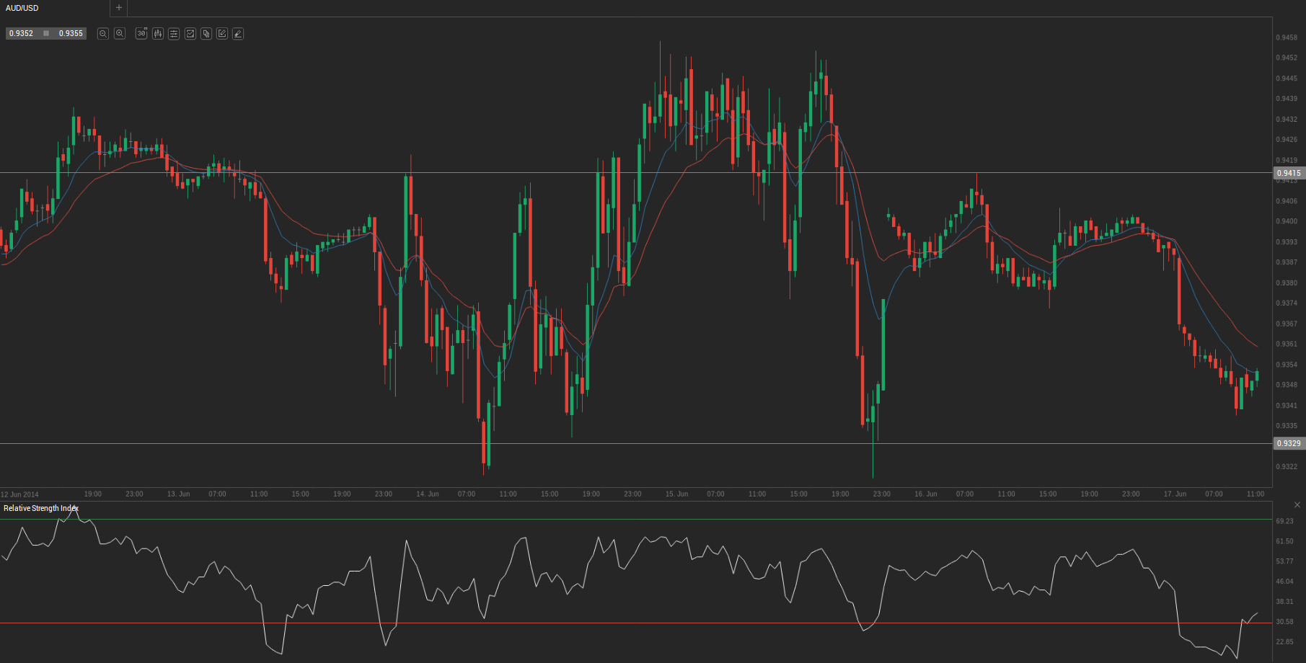Click the zoom out magnifier icon
Image resolution: width=1306 pixels, height=663 pixels.
tap(103, 34)
